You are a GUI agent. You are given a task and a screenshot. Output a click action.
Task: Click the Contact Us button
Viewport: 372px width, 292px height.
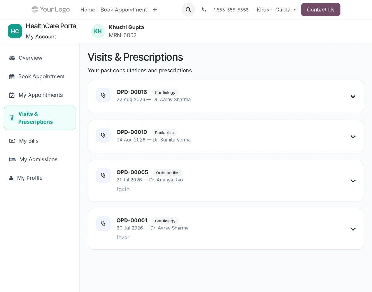point(321,10)
